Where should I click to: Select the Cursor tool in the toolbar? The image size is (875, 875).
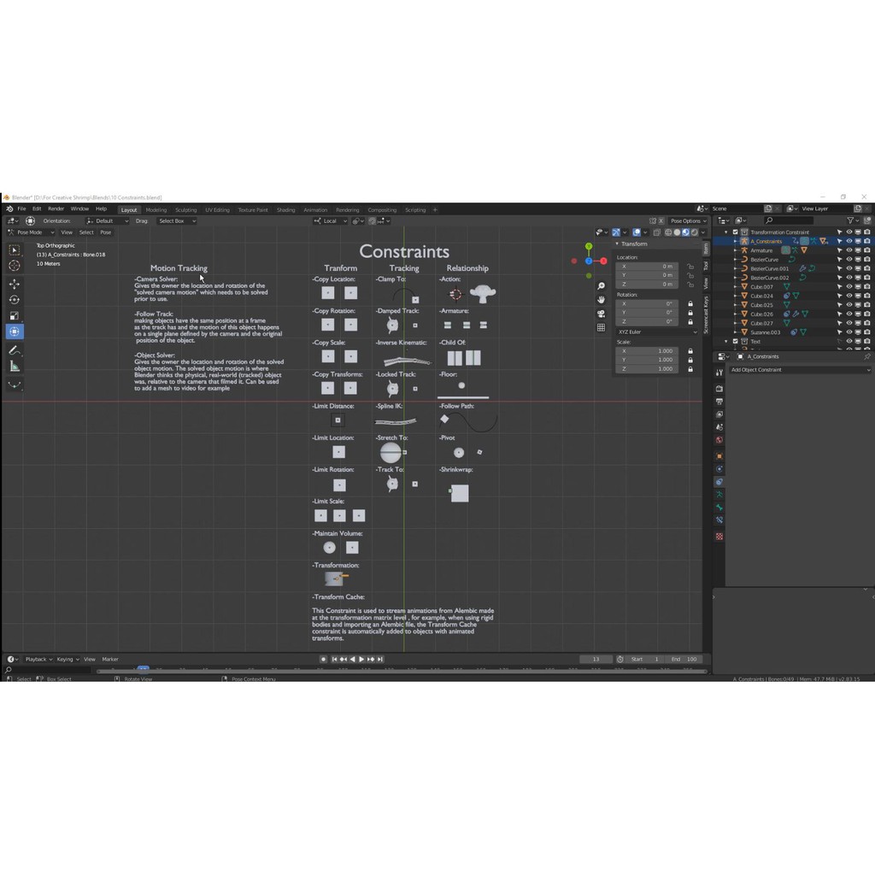coord(15,267)
